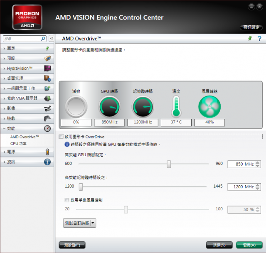Click the 遊戲 gamepad icon
This screenshot has width=266, height=253.
tap(47, 118)
